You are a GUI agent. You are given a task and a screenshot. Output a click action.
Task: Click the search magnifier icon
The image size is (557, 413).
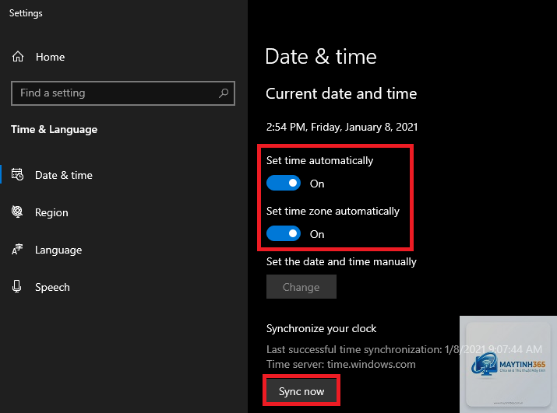224,93
